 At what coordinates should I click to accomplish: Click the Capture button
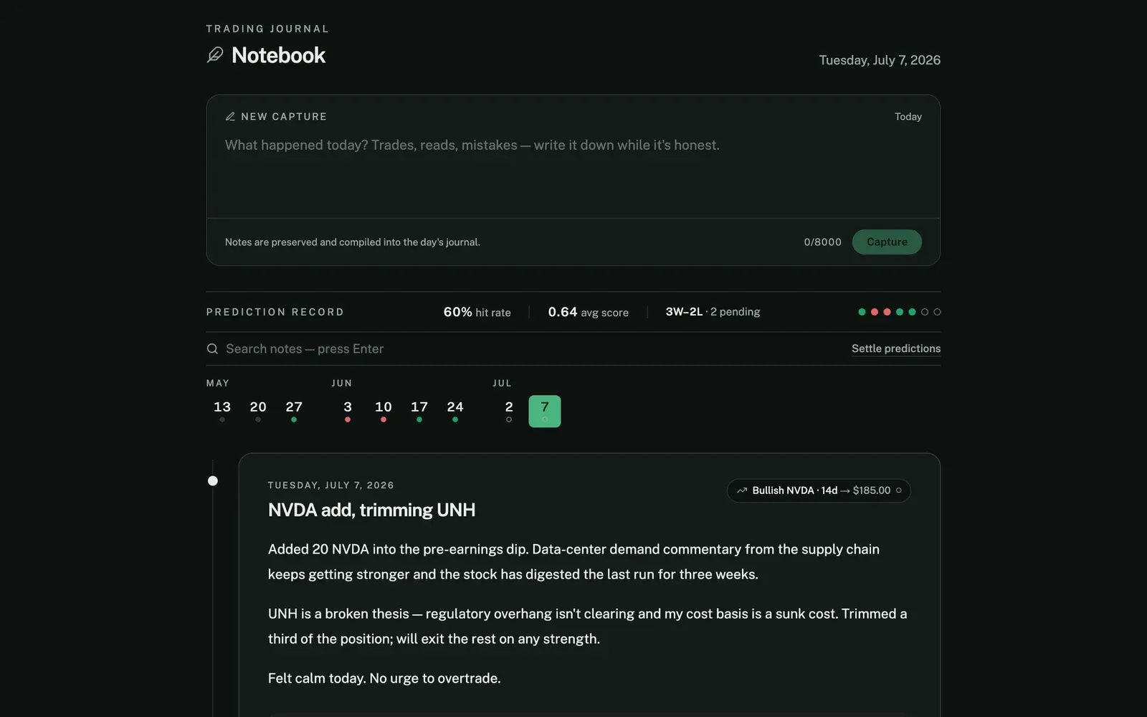pyautogui.click(x=887, y=242)
